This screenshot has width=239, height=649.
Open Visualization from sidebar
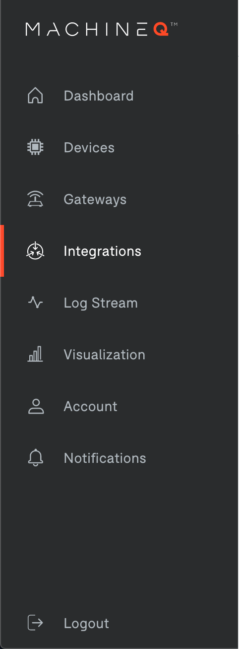pyautogui.click(x=105, y=354)
